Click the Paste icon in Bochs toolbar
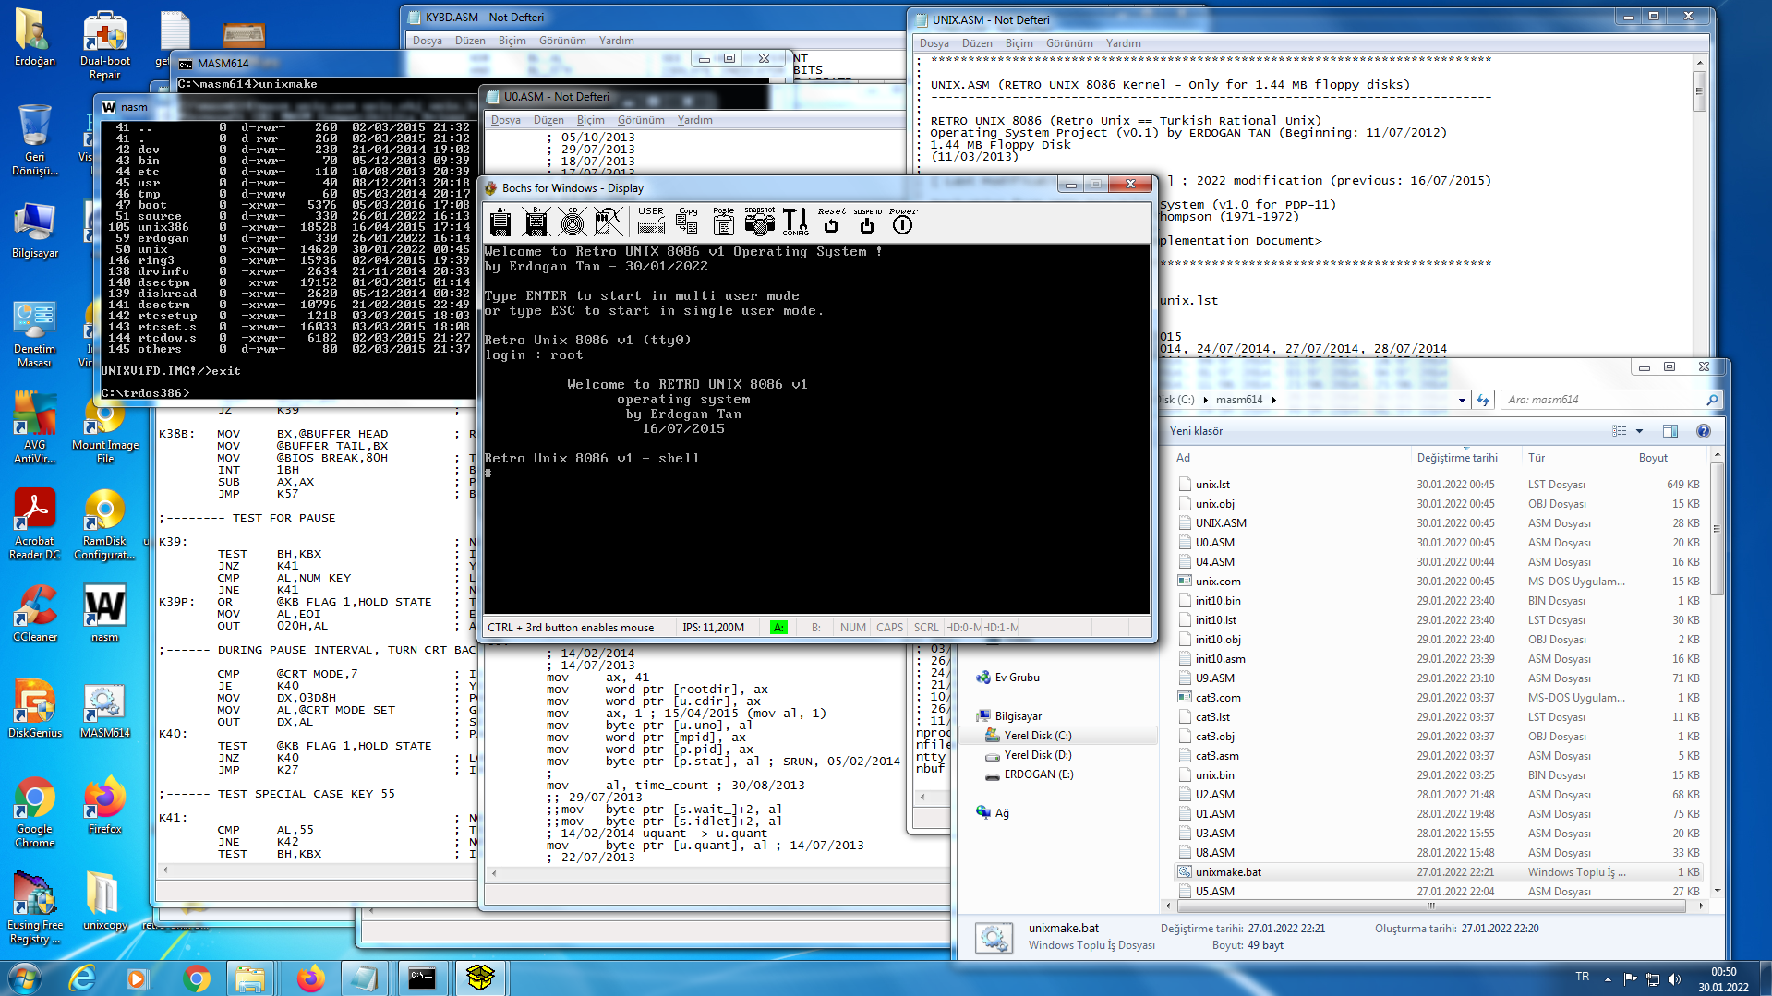This screenshot has height=996, width=1772. point(724,221)
